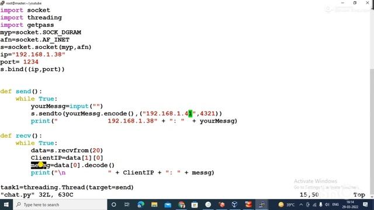Click 'task1=threading.Thread(target=send)' line
This screenshot has width=374, height=210.
pos(67,187)
